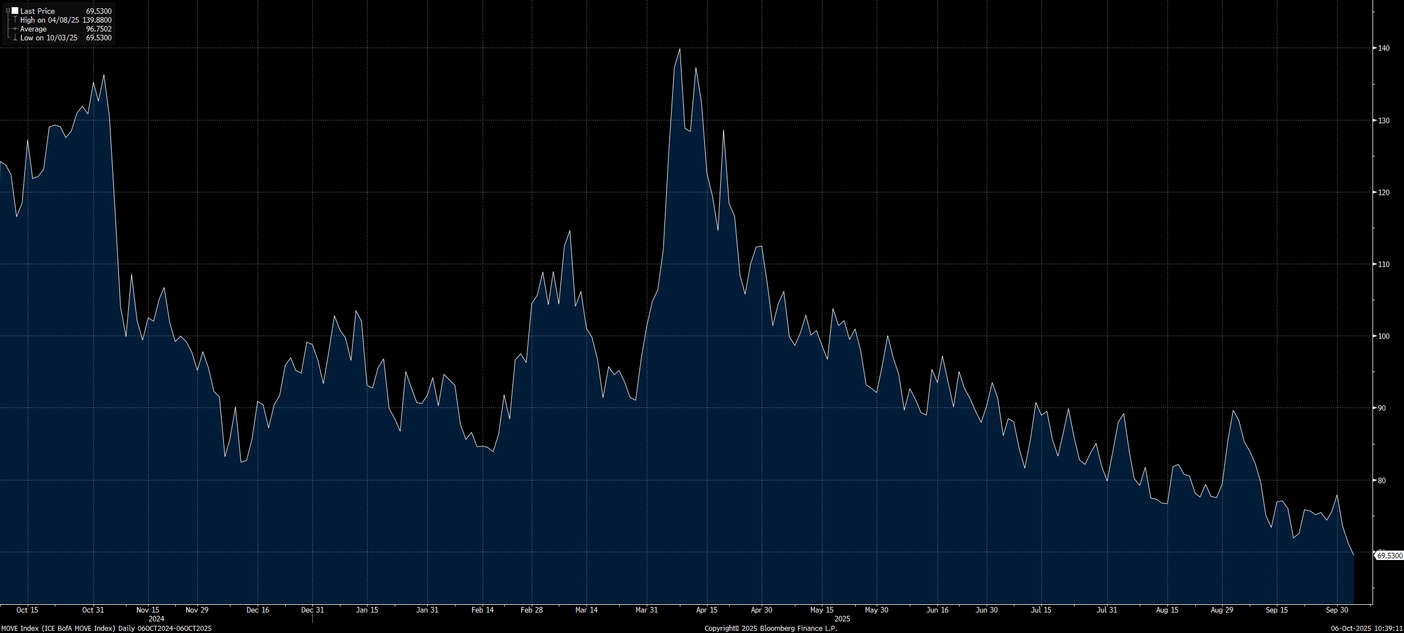The height and width of the screenshot is (633, 1404).
Task: Click the Apr 15 x-axis date label
Action: [706, 610]
